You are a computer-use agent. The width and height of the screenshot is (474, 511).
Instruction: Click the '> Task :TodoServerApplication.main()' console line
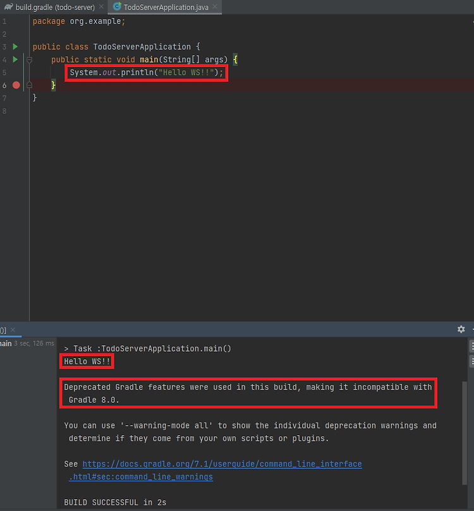pos(148,348)
